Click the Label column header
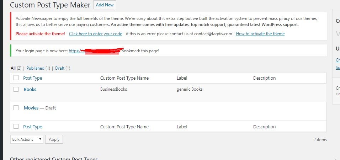The width and height of the screenshot is (340, 160). point(182,78)
